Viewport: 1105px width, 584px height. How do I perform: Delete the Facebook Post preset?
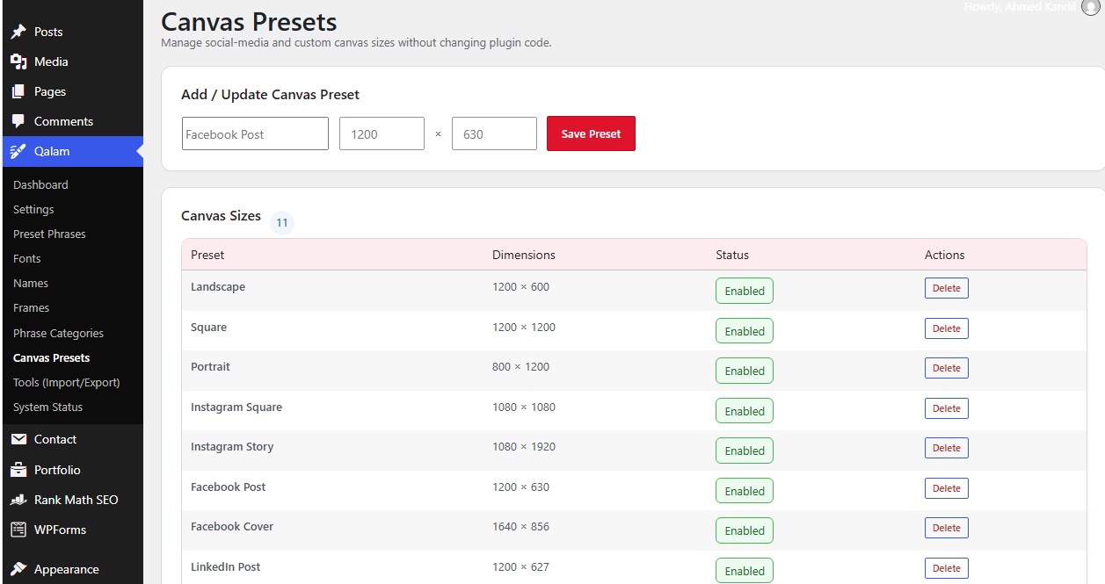click(946, 488)
